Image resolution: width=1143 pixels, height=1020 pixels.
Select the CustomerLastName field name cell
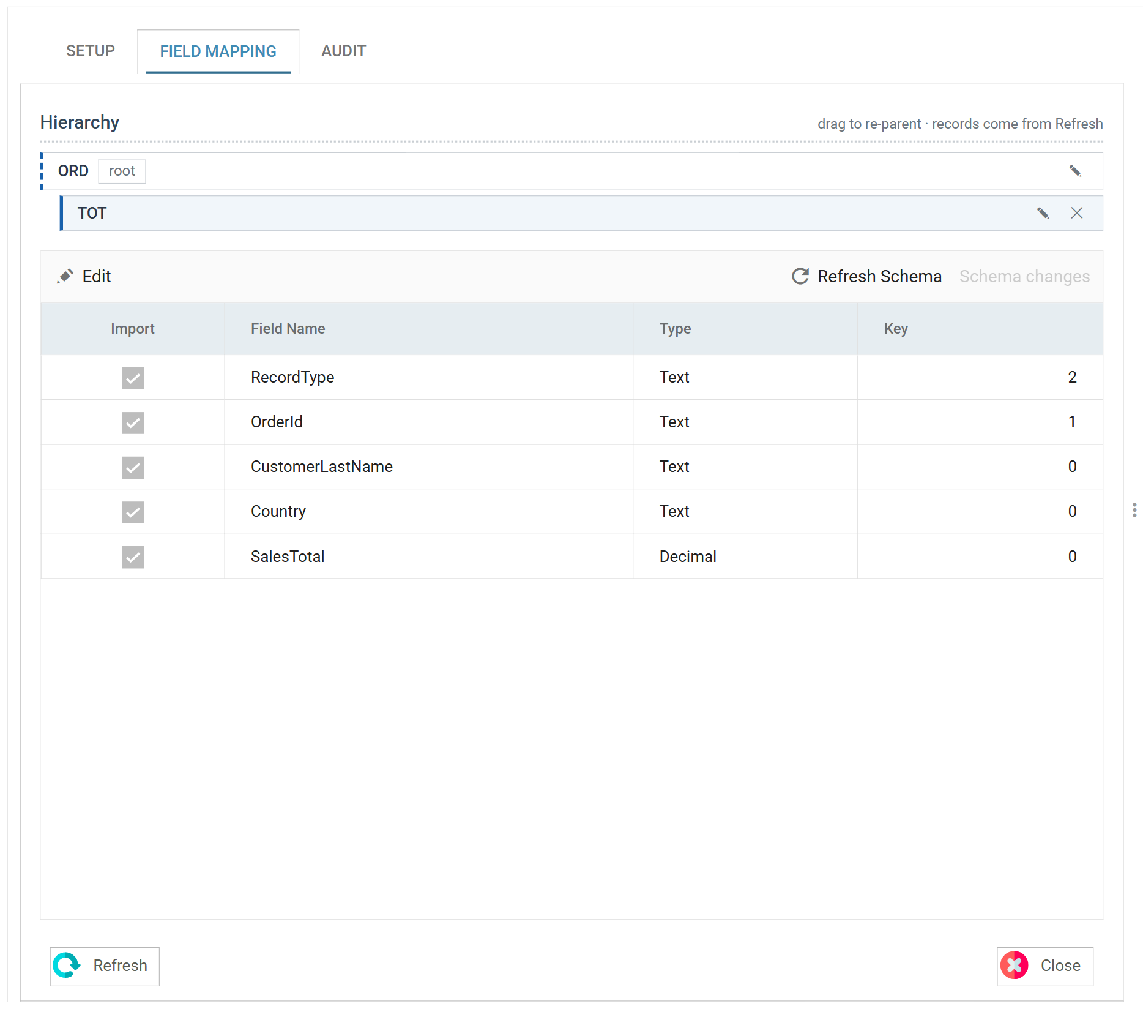coord(428,467)
